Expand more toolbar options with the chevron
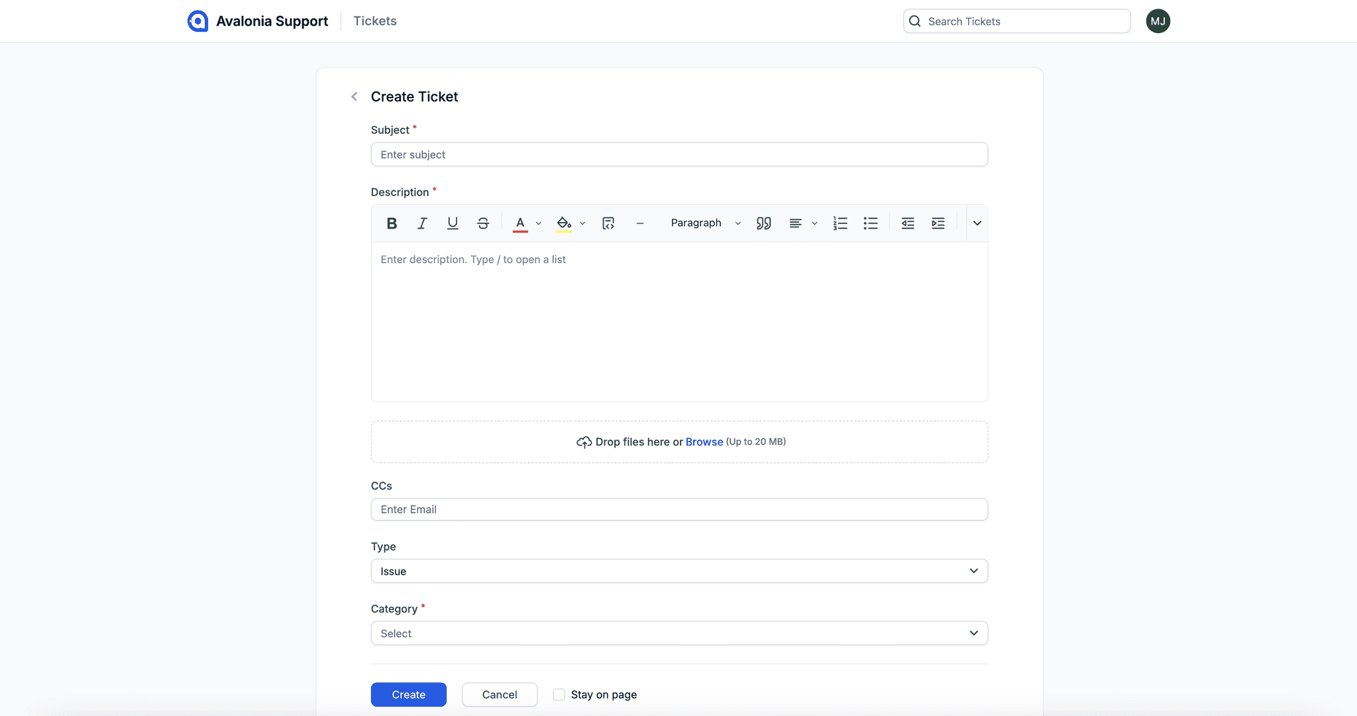This screenshot has height=716, width=1357. [977, 223]
